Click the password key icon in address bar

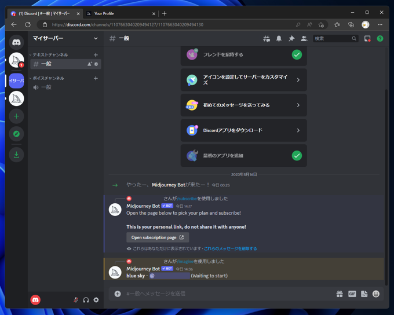[x=298, y=25]
